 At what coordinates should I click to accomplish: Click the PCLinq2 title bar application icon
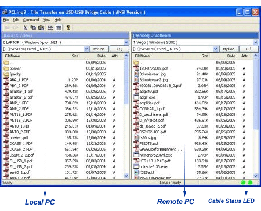(5, 12)
